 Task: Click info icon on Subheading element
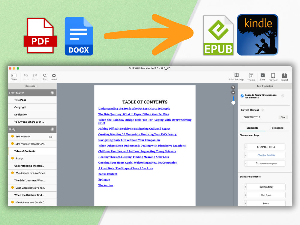245,187
